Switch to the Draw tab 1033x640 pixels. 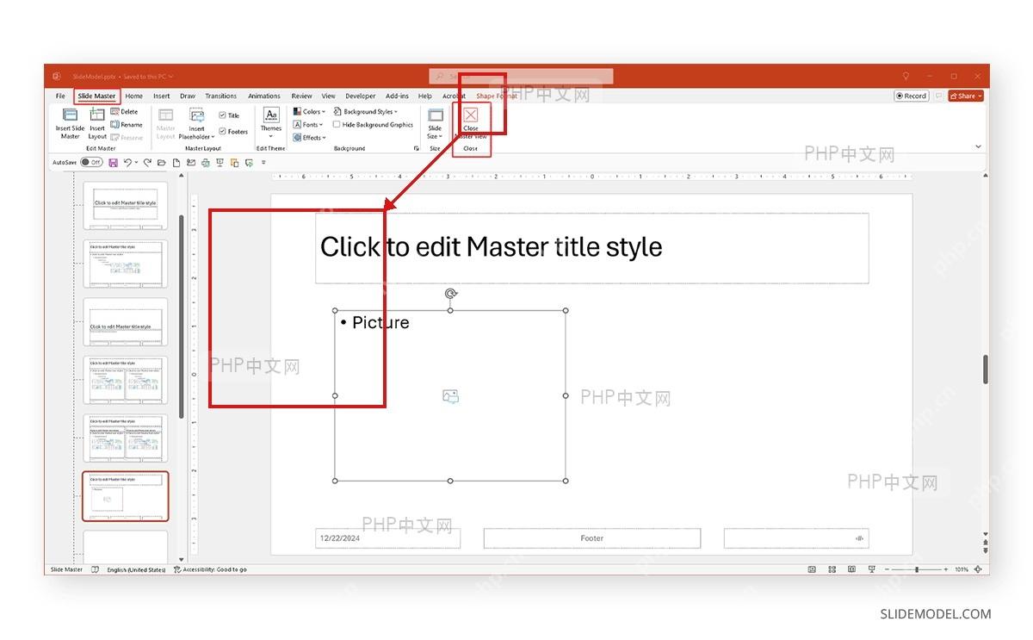[x=188, y=96]
